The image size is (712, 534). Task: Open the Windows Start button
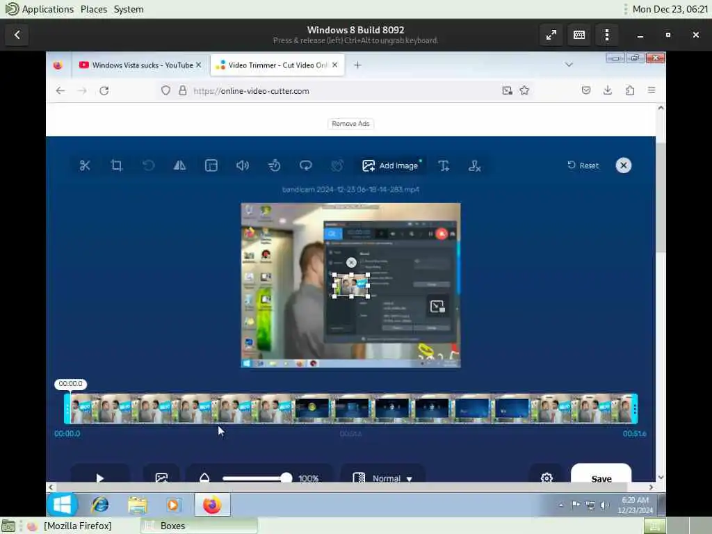point(62,505)
